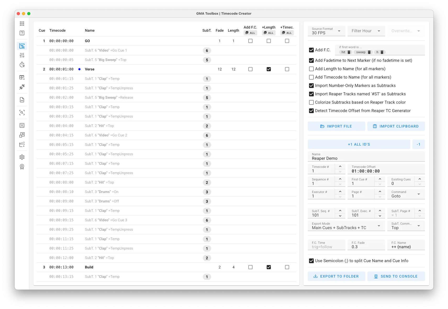This screenshot has width=448, height=309.
Task: Open the apps grid in the sidebar
Action: click(x=22, y=23)
